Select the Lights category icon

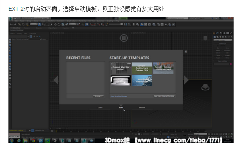click(220, 37)
